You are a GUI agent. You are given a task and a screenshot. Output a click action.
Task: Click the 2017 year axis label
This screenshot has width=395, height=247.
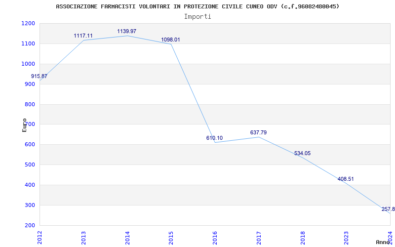[x=259, y=238]
